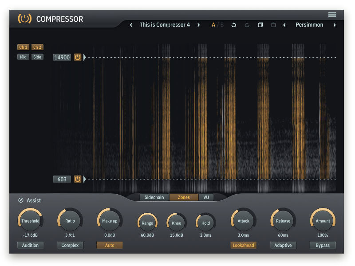Click the Knee knob
This screenshot has width=355, height=266.
point(176,223)
